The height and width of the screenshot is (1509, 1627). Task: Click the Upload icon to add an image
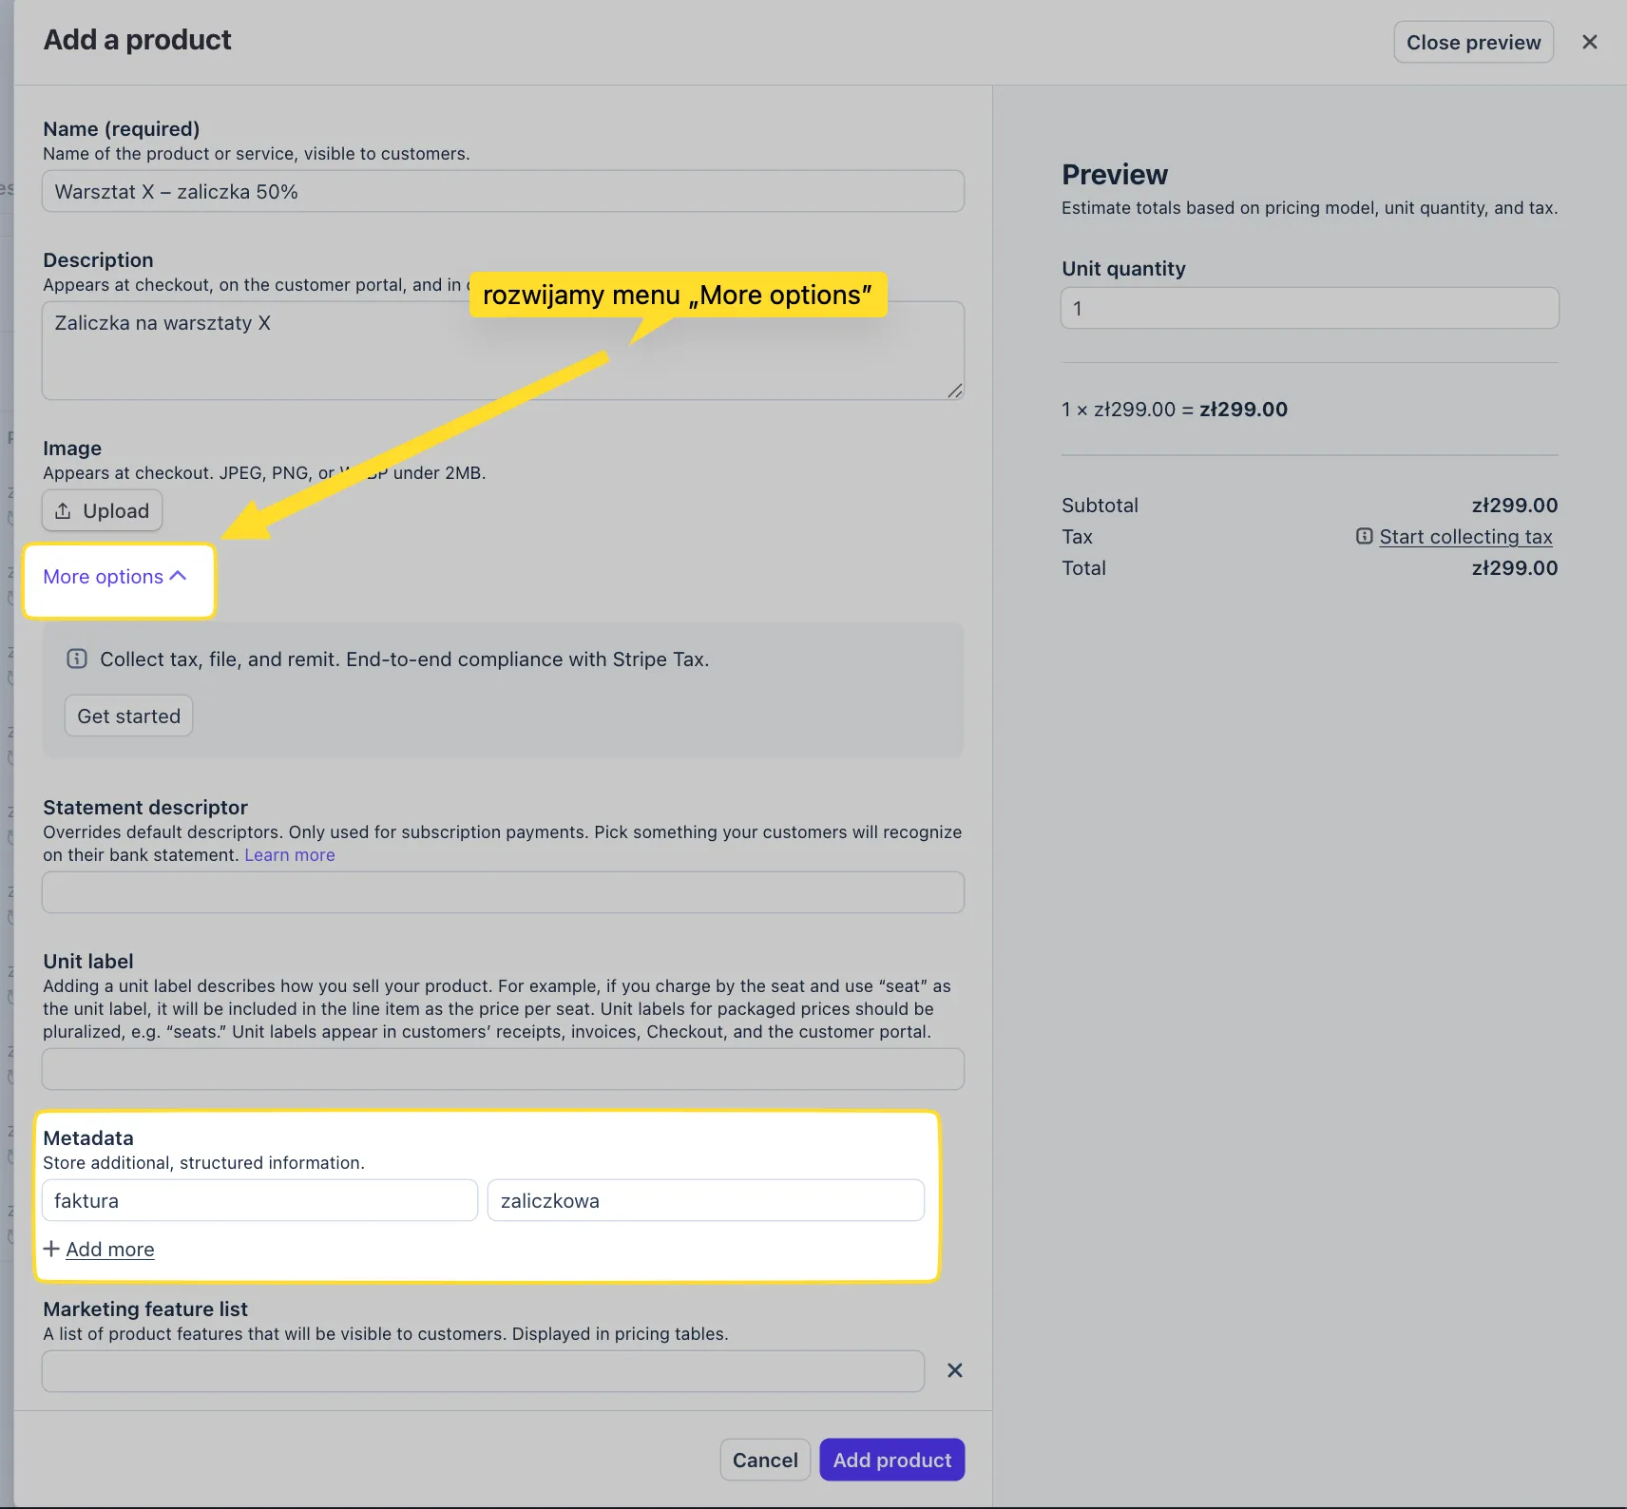64,510
